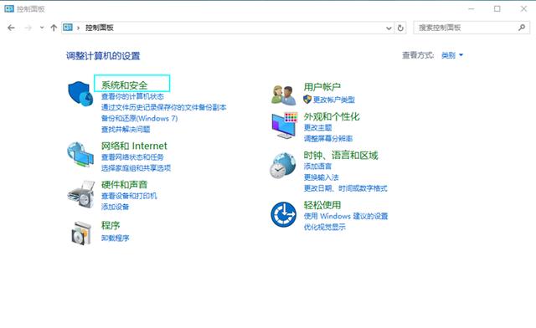Open the 网络和 Internet category
536x328 pixels.
[x=134, y=146]
